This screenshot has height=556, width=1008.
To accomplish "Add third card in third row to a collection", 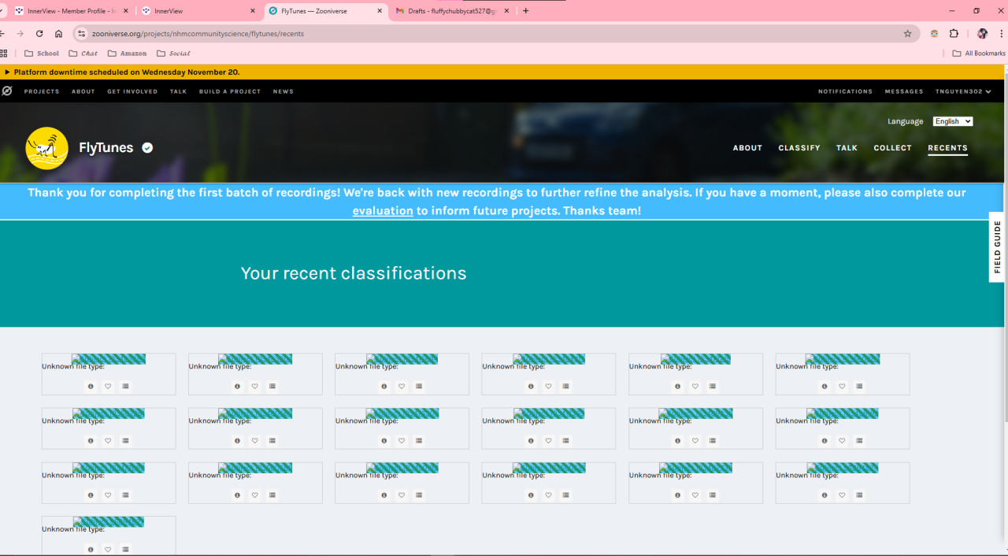I will pos(419,495).
